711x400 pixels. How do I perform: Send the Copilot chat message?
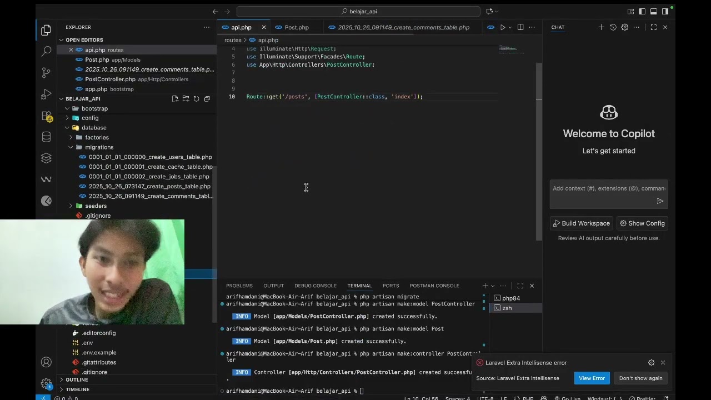(x=660, y=201)
